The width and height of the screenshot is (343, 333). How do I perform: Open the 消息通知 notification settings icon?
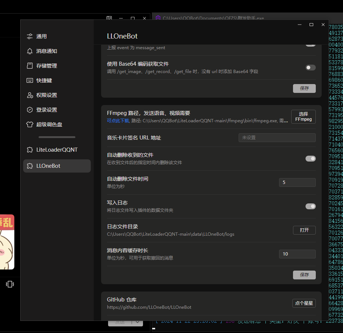(30, 51)
